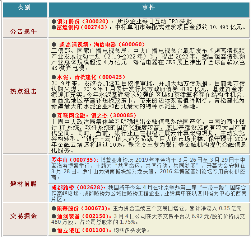Click the line starting 2019 年来，发改委加速项目
Screen dimensions: 251x237
tap(148, 84)
